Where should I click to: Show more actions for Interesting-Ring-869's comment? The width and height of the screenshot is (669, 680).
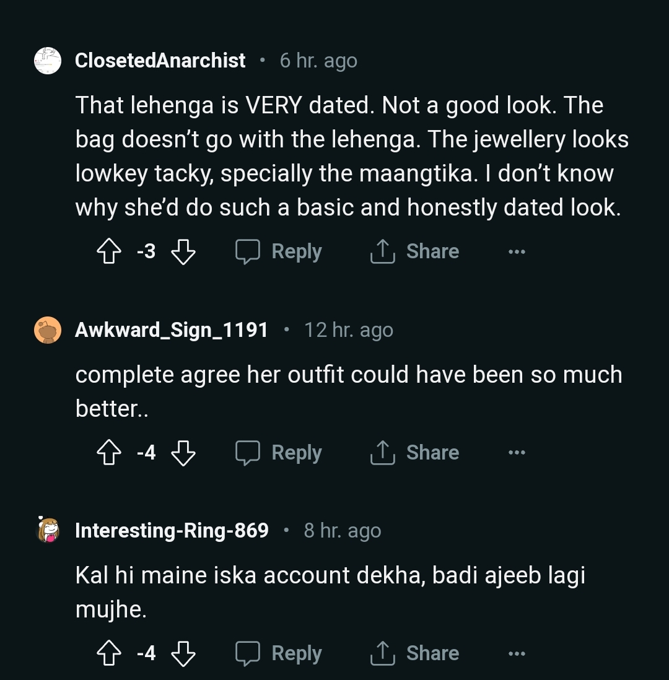pyautogui.click(x=517, y=653)
